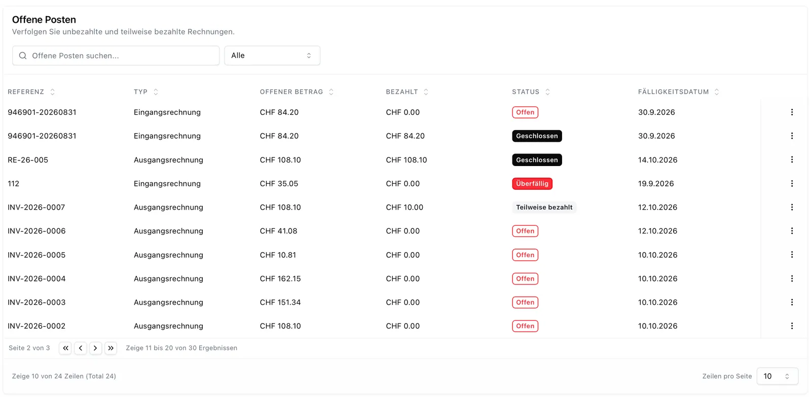Click the Seite 2 von 3 indicator
The image size is (811, 401).
click(x=29, y=348)
